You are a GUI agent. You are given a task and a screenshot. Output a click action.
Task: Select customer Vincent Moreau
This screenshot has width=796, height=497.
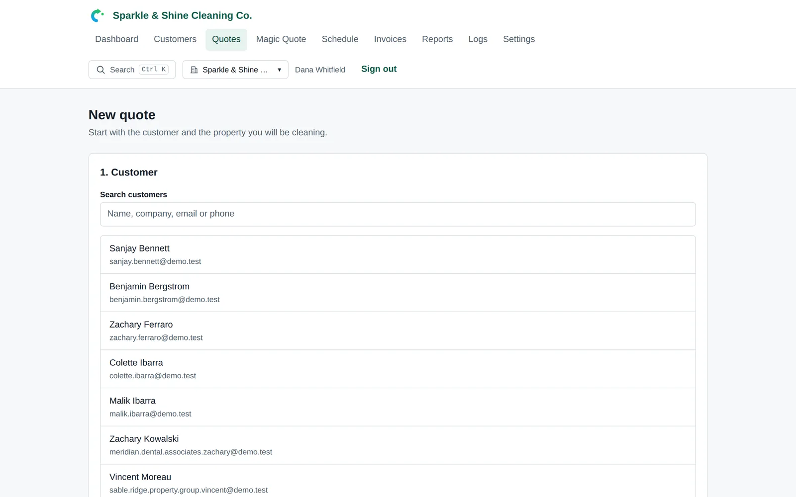[x=398, y=481]
